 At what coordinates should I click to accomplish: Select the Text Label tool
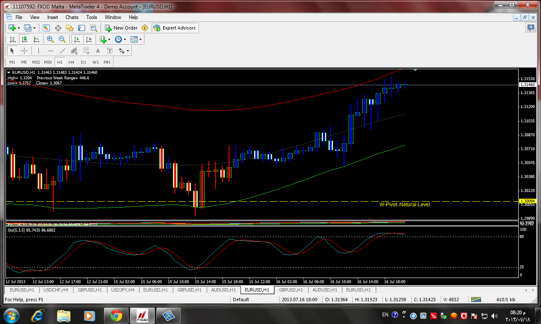[x=109, y=51]
